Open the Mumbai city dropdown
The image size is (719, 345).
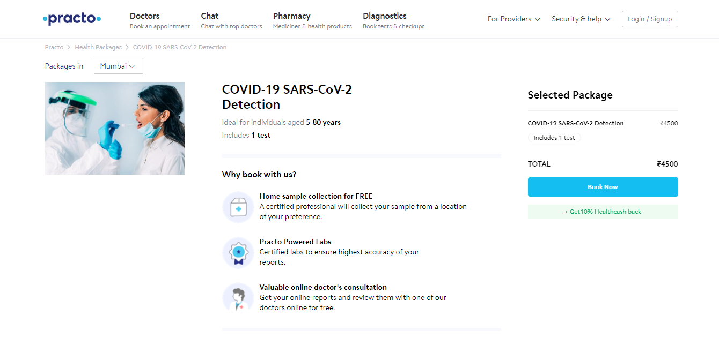click(118, 66)
